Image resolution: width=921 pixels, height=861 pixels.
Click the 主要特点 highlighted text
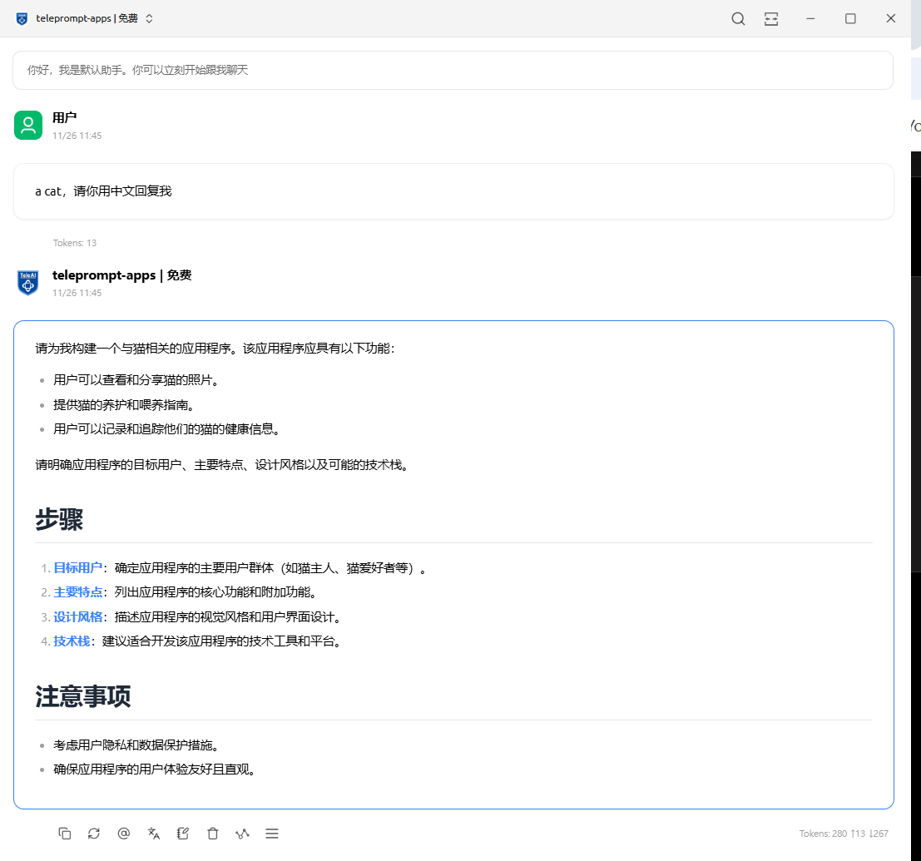click(x=77, y=592)
